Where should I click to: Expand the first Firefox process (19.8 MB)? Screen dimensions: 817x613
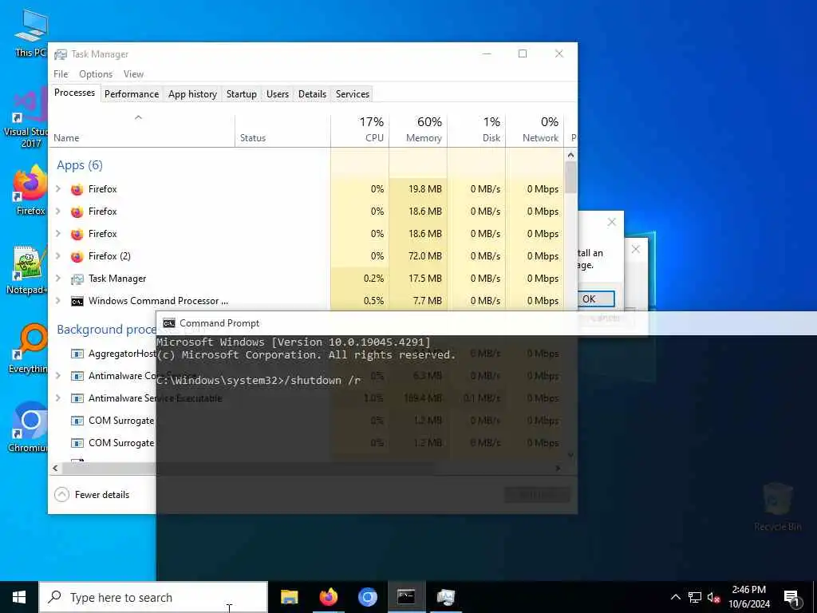click(58, 188)
